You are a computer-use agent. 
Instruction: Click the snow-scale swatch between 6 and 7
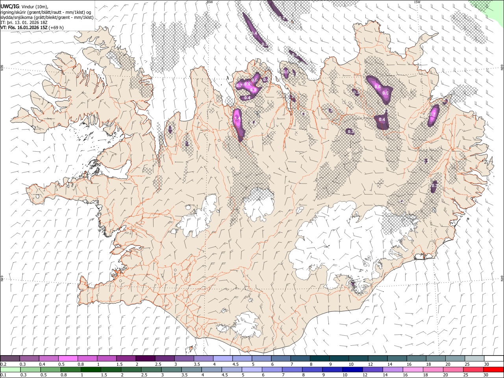[x=281, y=358]
